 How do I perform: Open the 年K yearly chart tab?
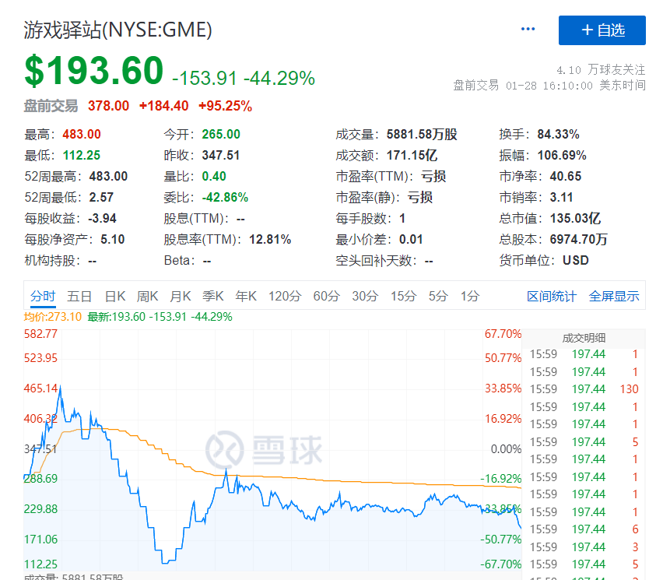[x=246, y=297]
